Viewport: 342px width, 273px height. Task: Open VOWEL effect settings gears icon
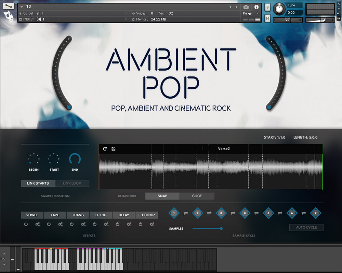tap(38, 224)
